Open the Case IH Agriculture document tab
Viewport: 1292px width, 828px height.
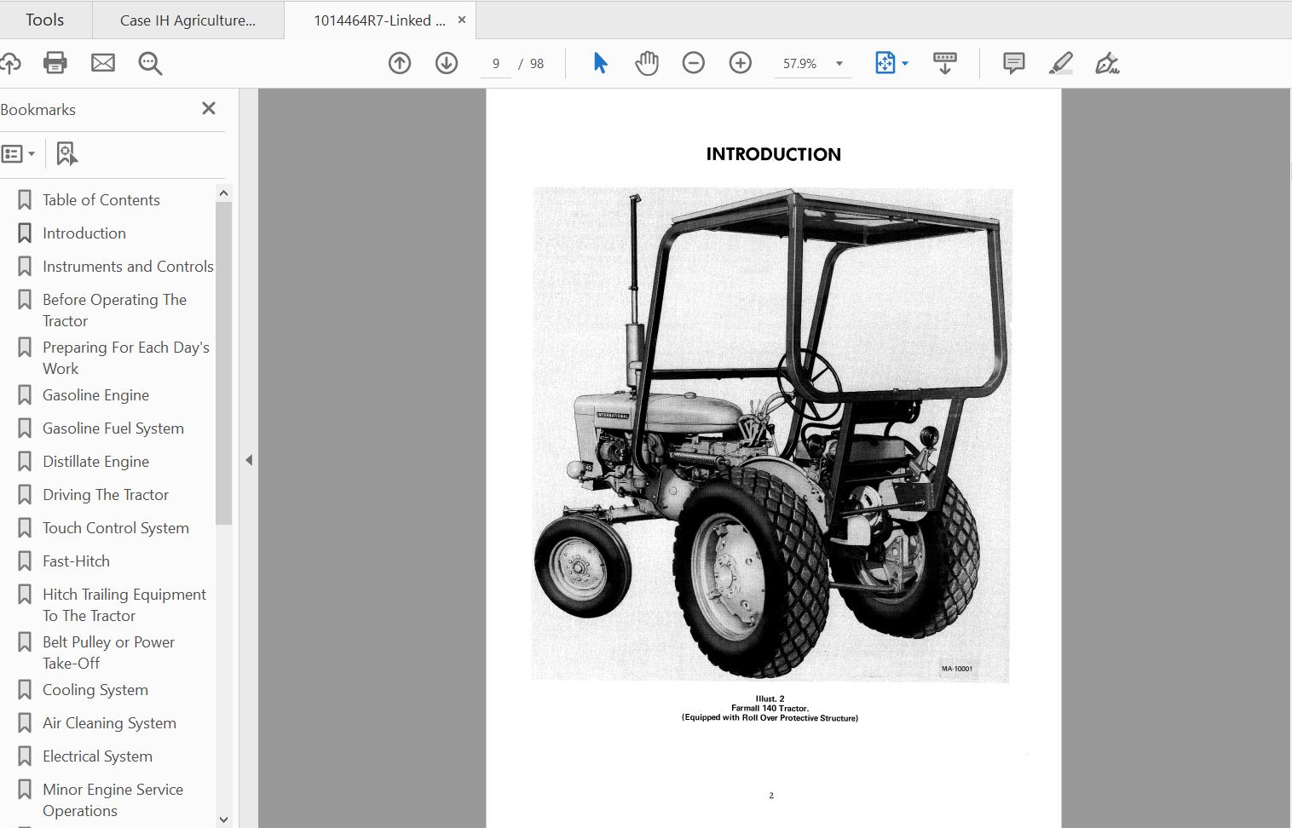pyautogui.click(x=187, y=19)
